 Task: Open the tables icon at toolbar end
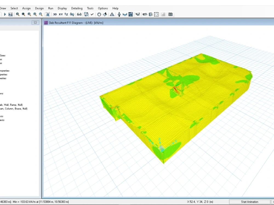[x=170, y=14]
